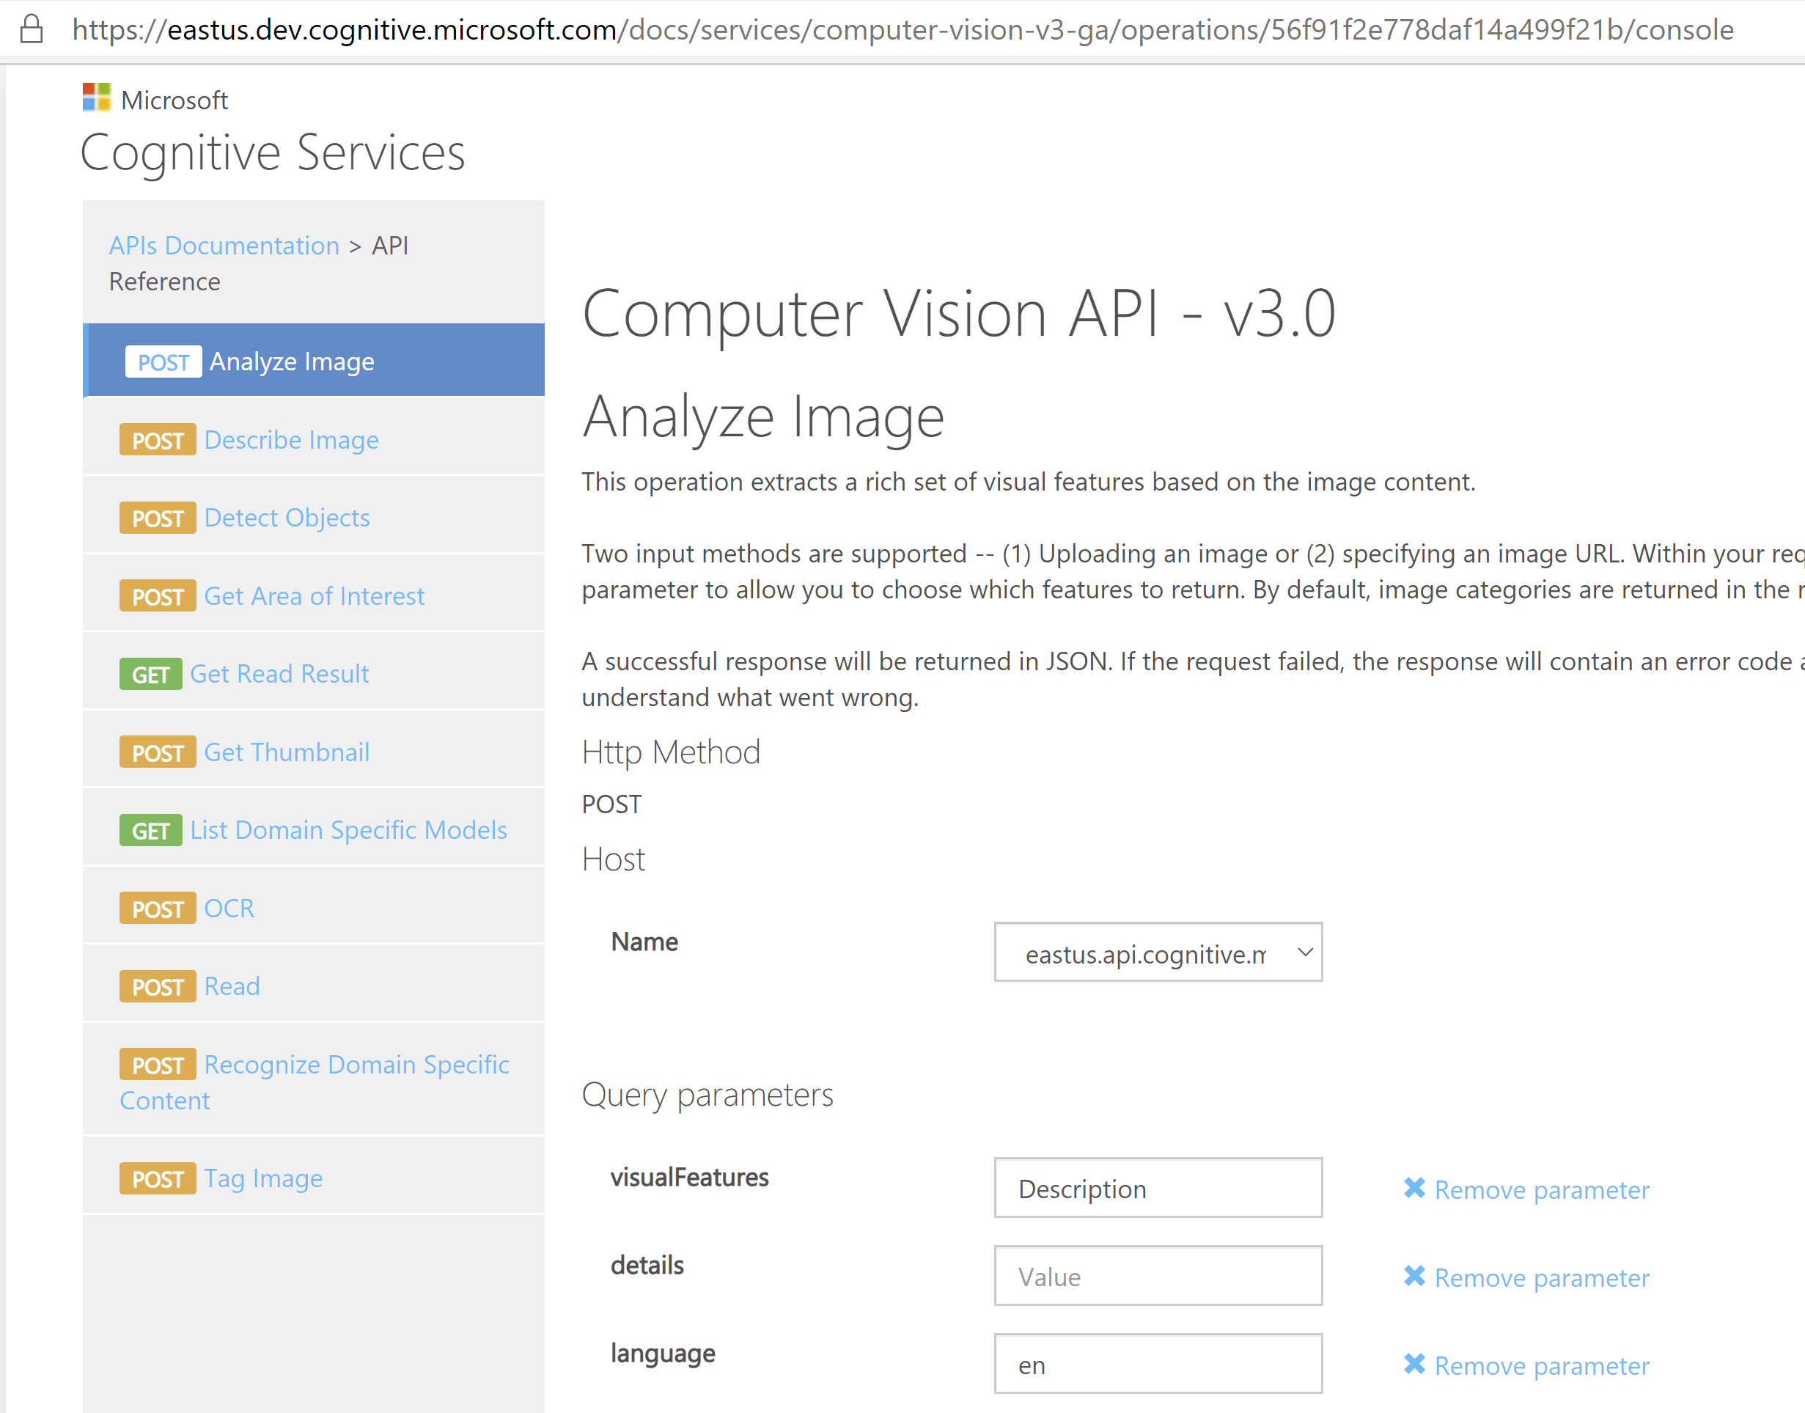Image resolution: width=1805 pixels, height=1413 pixels.
Task: Click the Http Method heading
Action: (671, 752)
